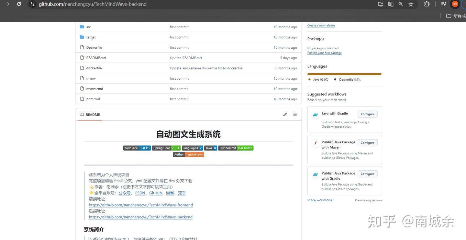The image size is (466, 240).
Task: Toggle the bookmark star for this page
Action: [x=411, y=4]
